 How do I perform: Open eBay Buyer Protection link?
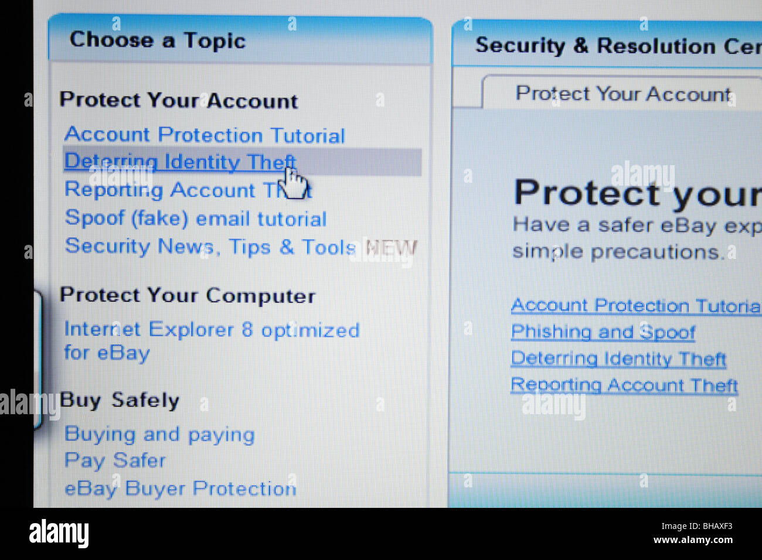(x=180, y=489)
